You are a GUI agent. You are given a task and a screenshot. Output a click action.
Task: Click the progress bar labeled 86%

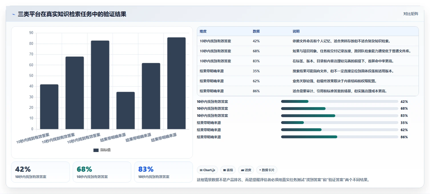tap(340, 137)
